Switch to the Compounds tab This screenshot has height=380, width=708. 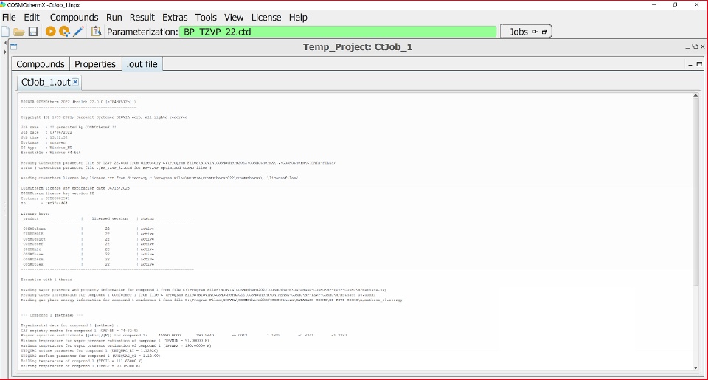click(x=41, y=64)
